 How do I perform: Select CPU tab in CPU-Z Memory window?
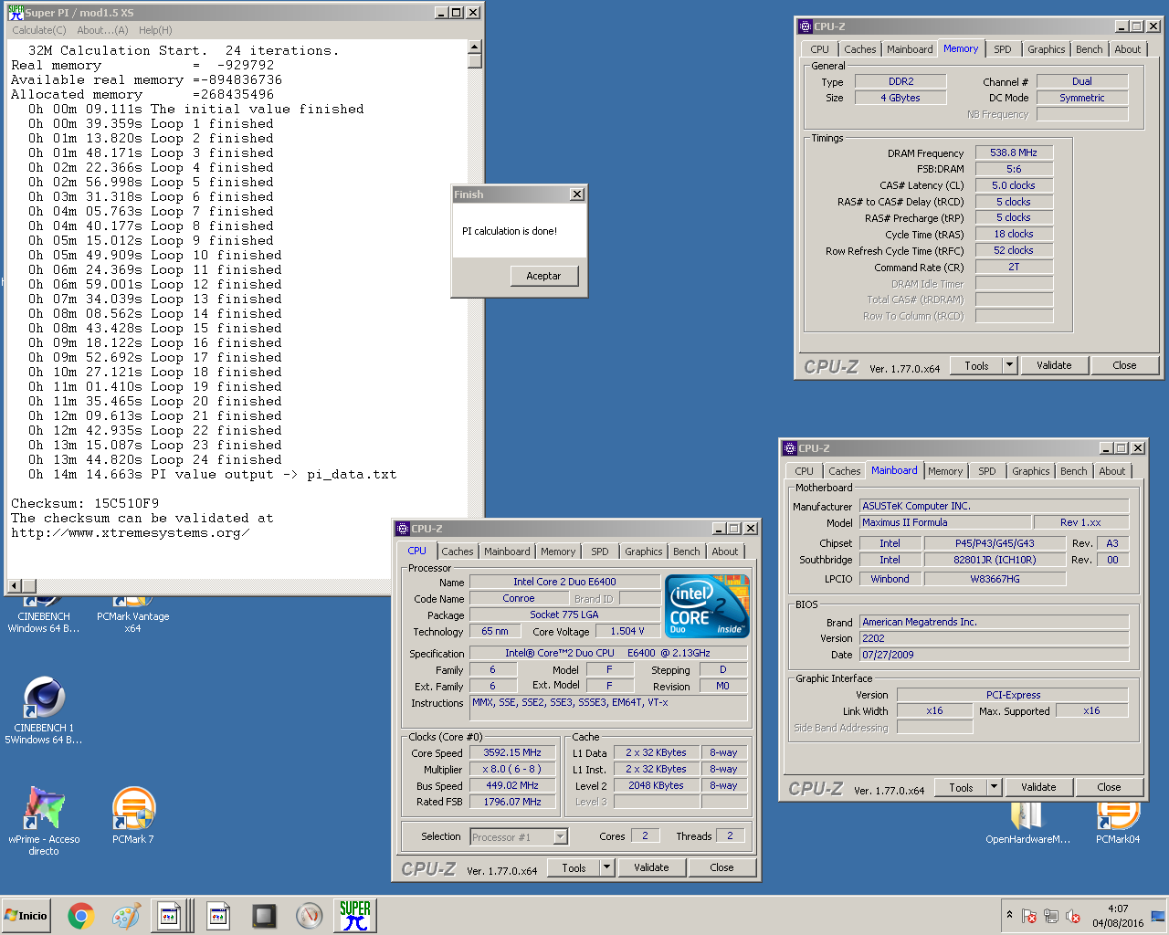(x=819, y=49)
